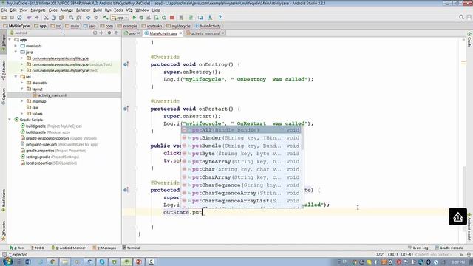Collapse the Gradle Scripts node

(10, 120)
